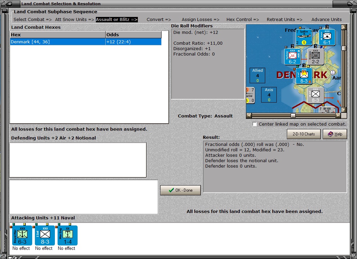Click the XII Garr 6-1 unit on map
This screenshot has height=259, width=357.
pos(327,37)
